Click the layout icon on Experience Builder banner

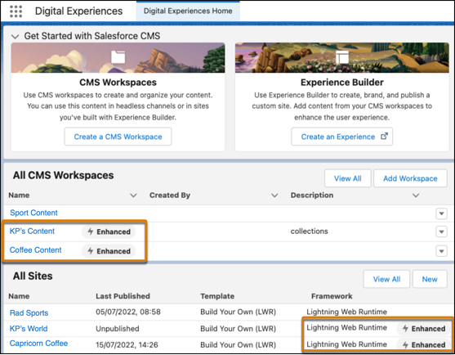(x=342, y=56)
